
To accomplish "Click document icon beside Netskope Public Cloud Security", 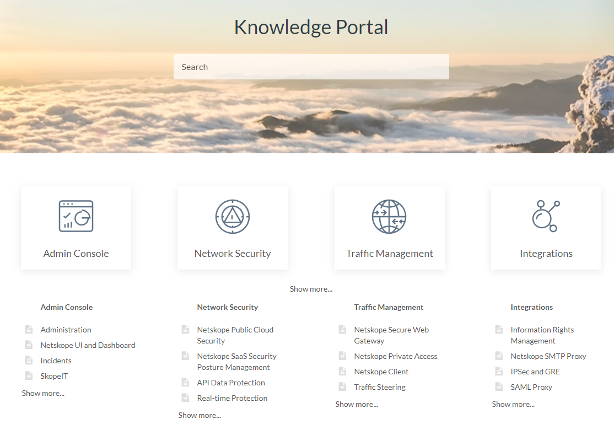I will click(x=186, y=329).
